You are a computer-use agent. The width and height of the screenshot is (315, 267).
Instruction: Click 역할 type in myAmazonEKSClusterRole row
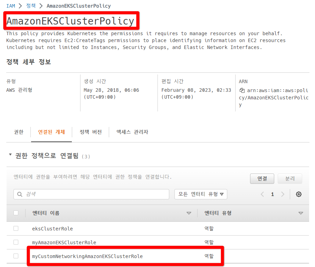click(209, 242)
